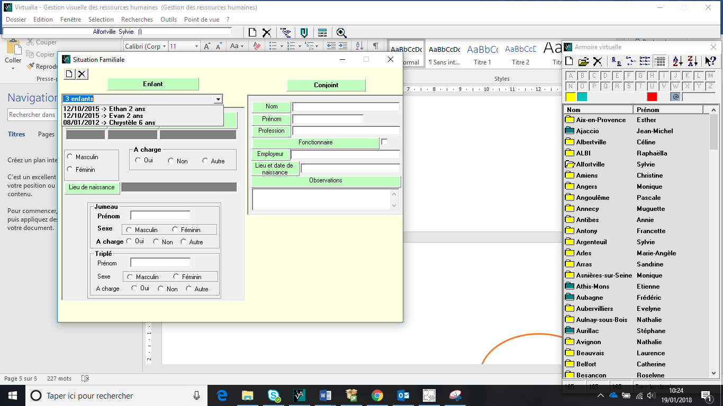Open the Point de vue menu
This screenshot has width=723, height=406.
pyautogui.click(x=202, y=20)
